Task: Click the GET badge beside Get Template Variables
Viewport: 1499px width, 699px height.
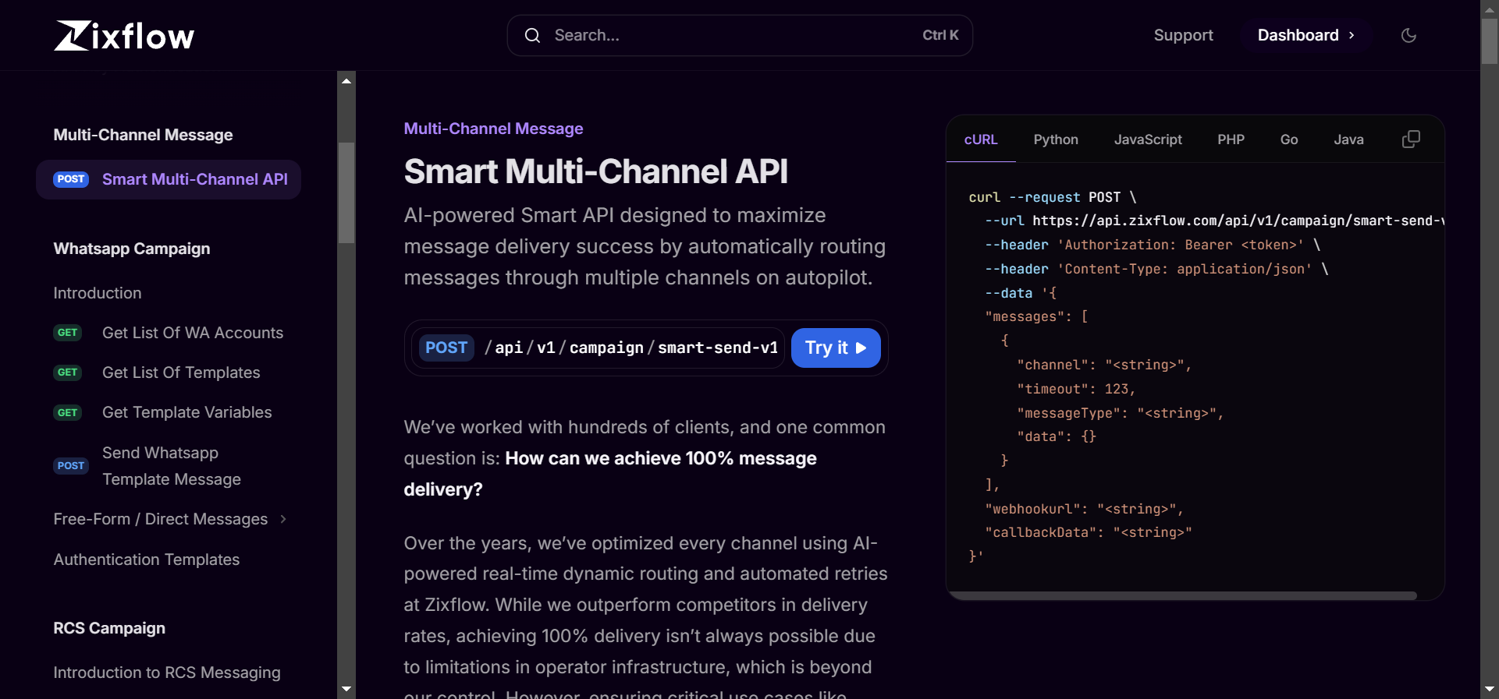Action: click(68, 412)
